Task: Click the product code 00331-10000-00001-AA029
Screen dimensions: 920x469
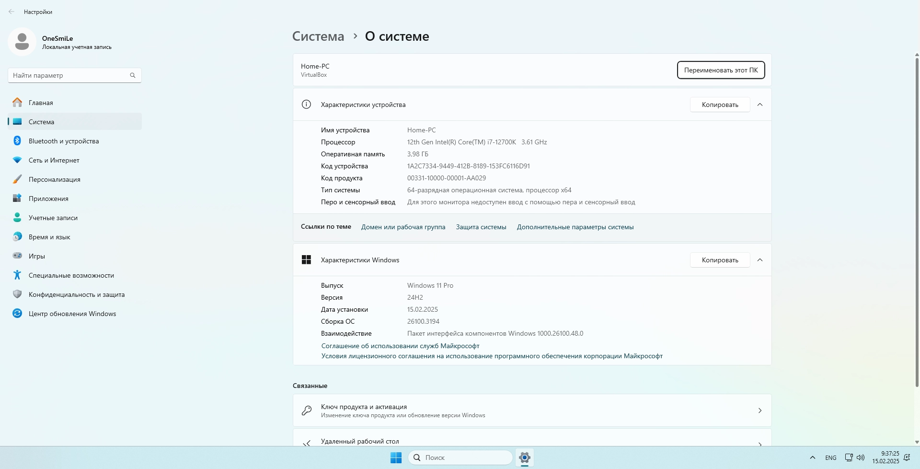Action: [447, 178]
